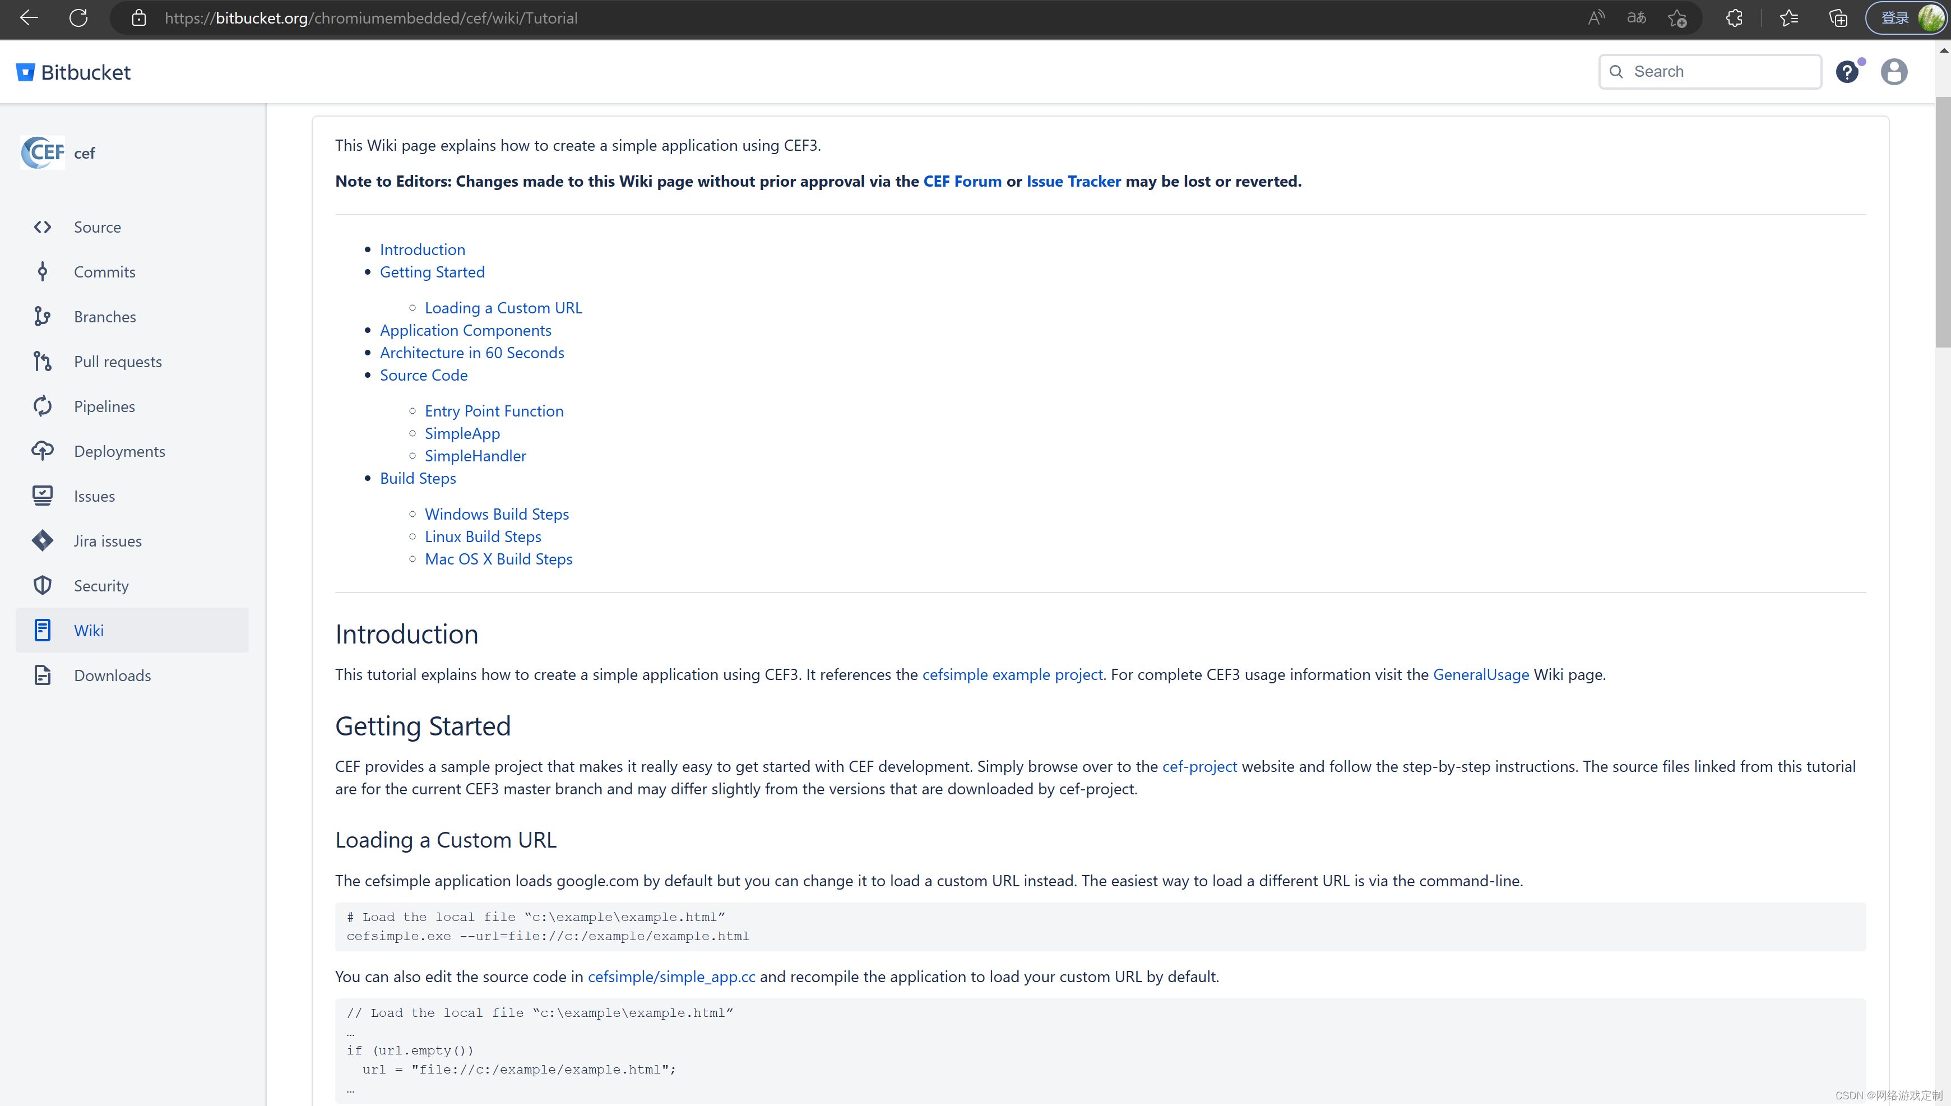
Task: Open the read aloud icon
Action: pos(1596,17)
